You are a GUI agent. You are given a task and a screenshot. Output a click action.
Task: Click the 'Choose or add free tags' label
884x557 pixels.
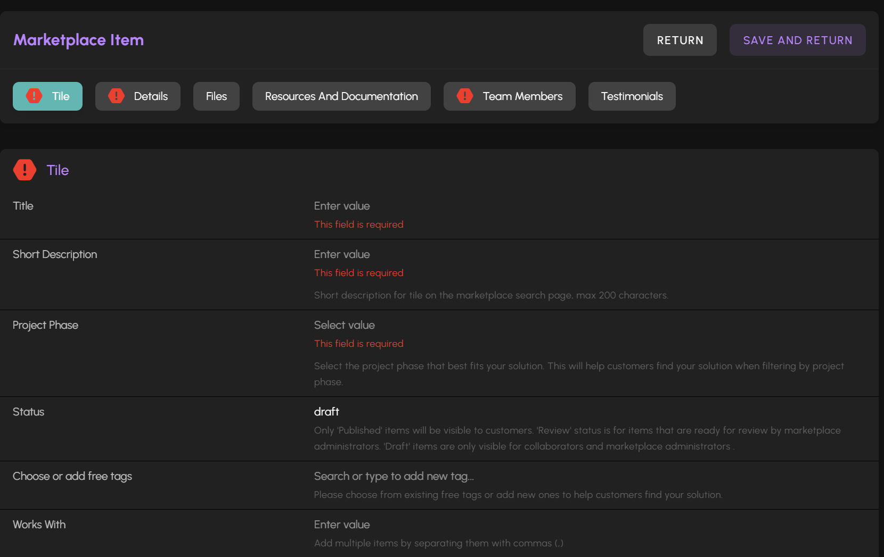tap(72, 476)
